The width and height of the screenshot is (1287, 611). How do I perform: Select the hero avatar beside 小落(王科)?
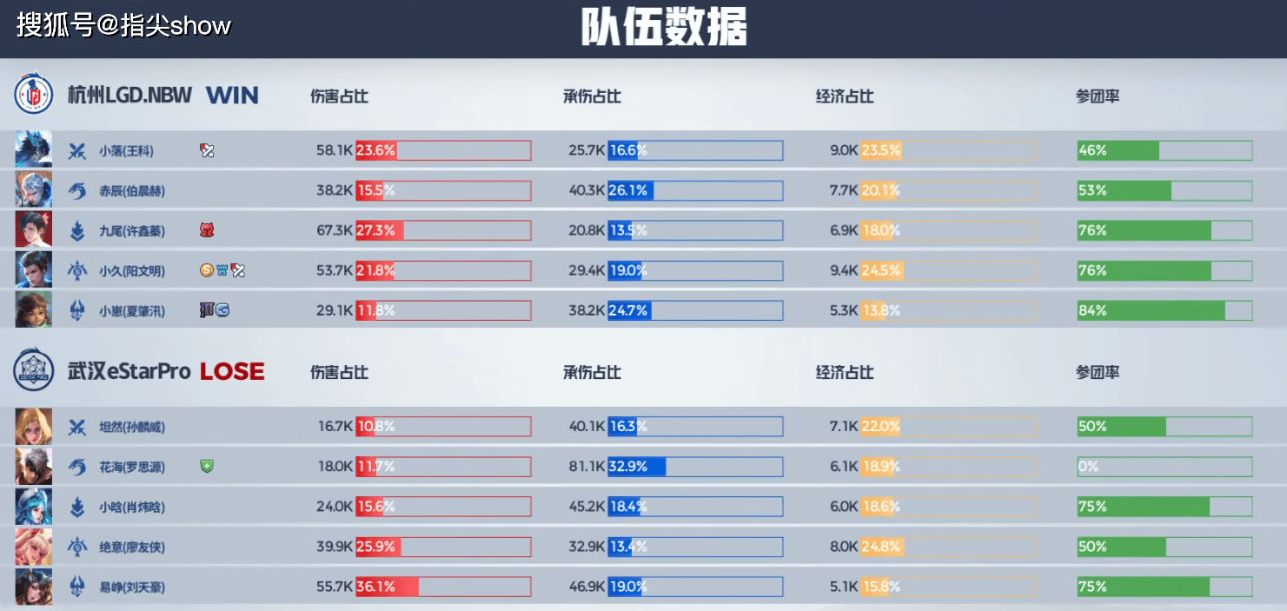(33, 150)
